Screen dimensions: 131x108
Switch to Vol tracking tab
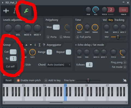[105, 20]
